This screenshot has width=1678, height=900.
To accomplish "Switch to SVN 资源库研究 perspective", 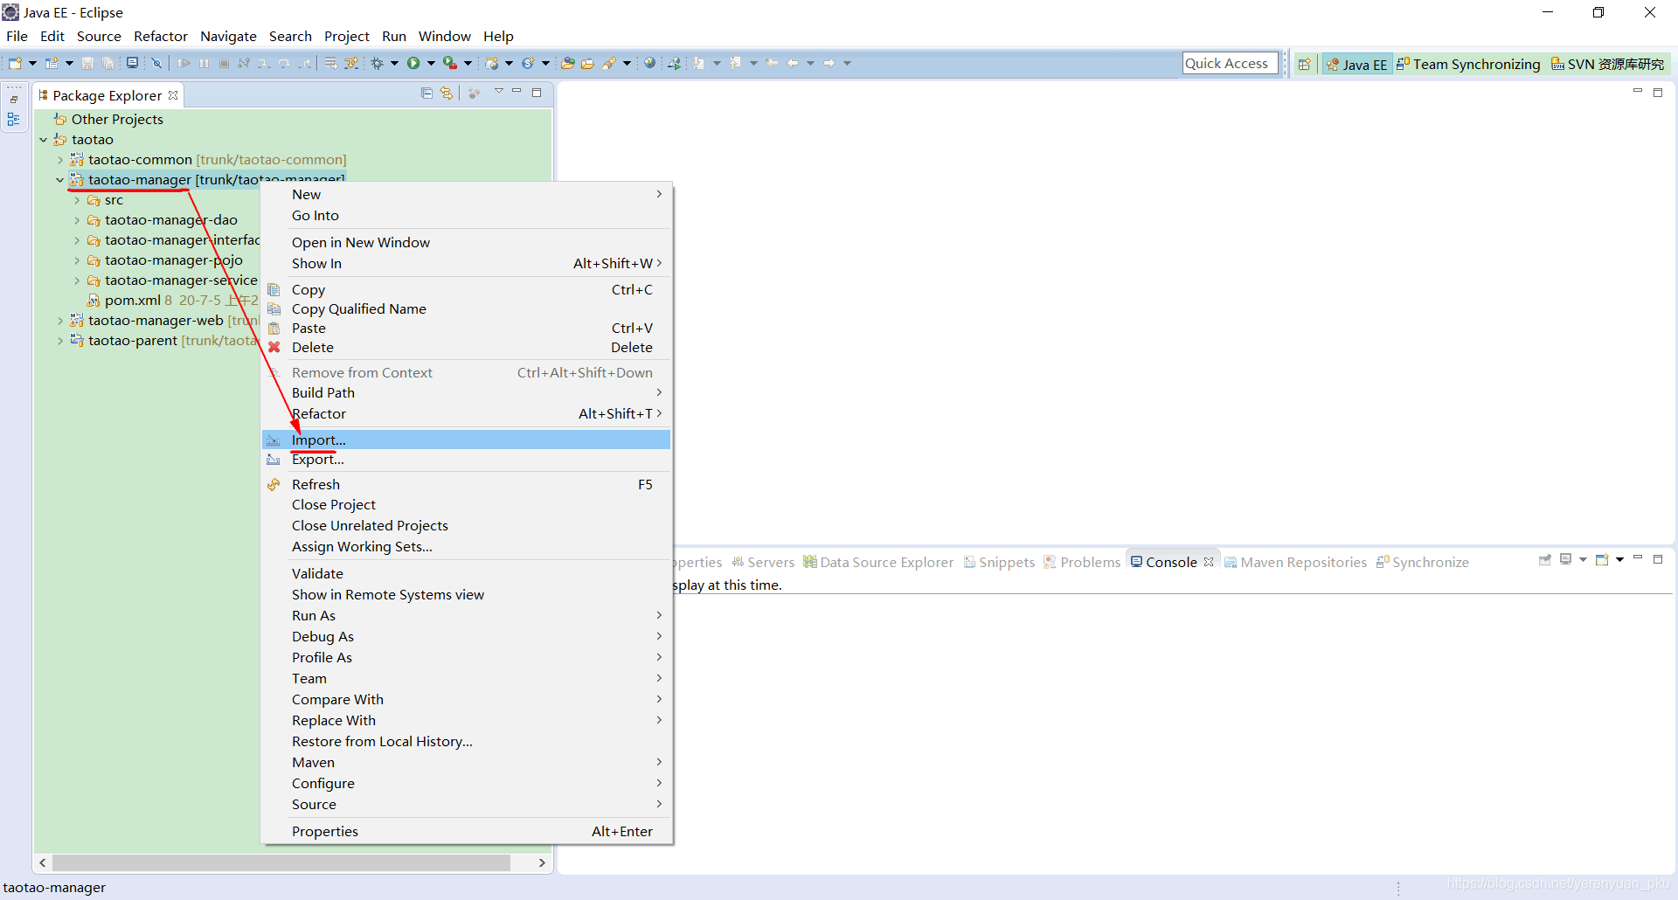I will pyautogui.click(x=1608, y=64).
